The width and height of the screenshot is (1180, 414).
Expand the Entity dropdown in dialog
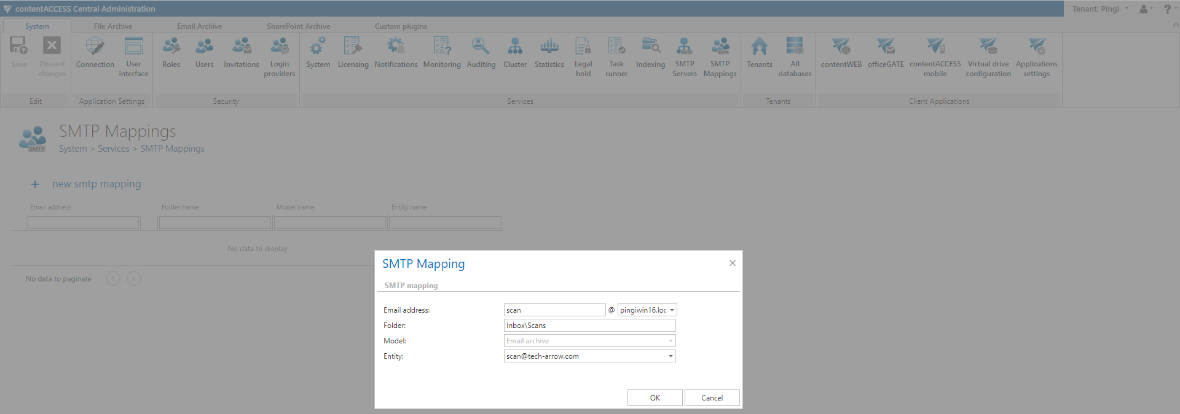[670, 356]
